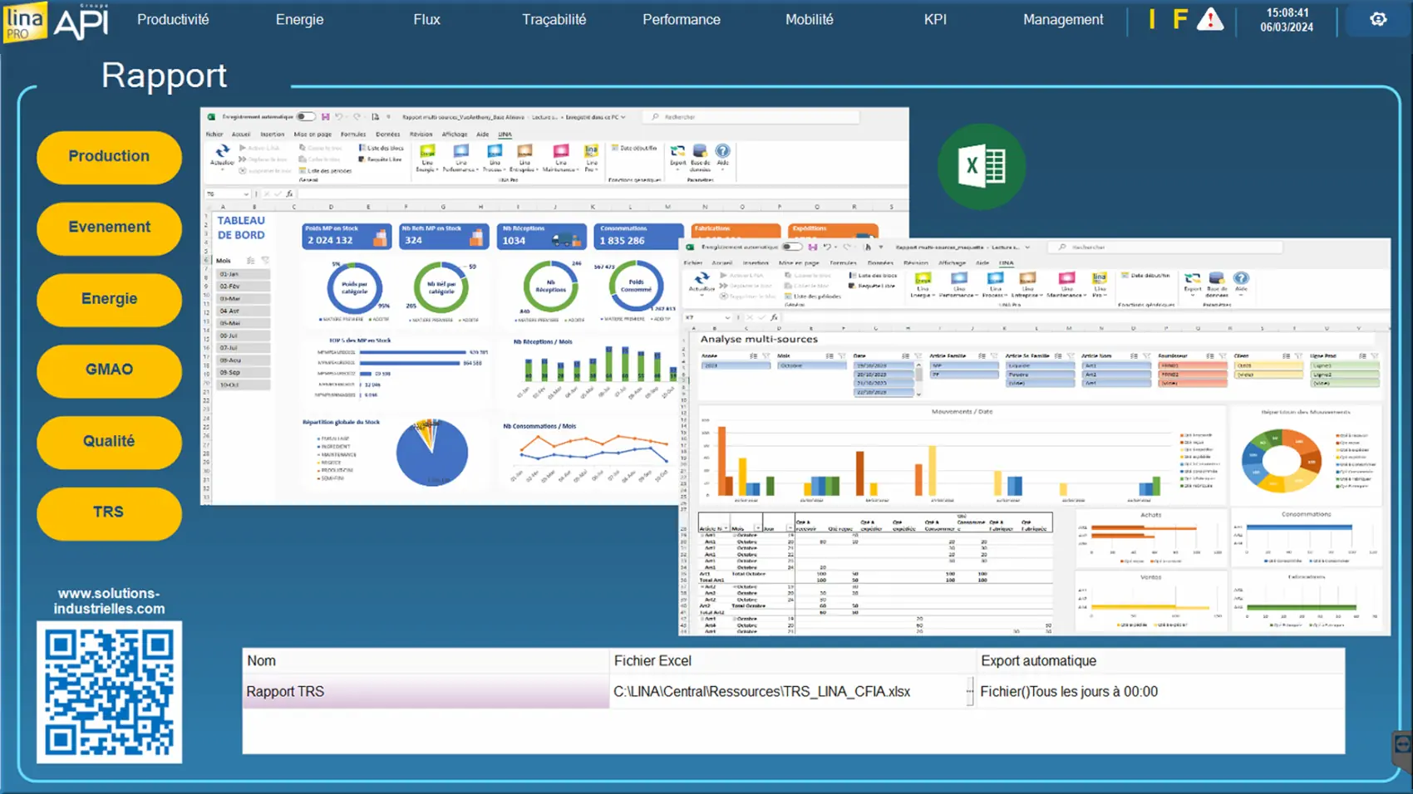1413x794 pixels.
Task: Click the QR code image
Action: (109, 692)
